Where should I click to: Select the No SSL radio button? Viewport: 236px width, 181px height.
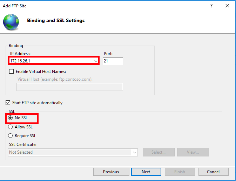(11, 118)
